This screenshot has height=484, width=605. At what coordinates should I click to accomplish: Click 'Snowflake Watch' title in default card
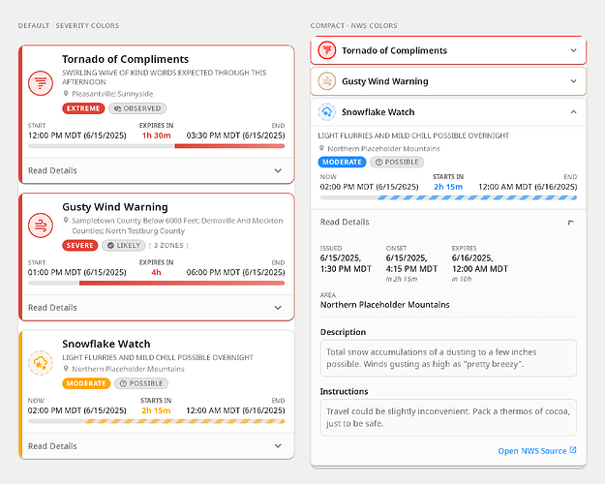tap(106, 344)
